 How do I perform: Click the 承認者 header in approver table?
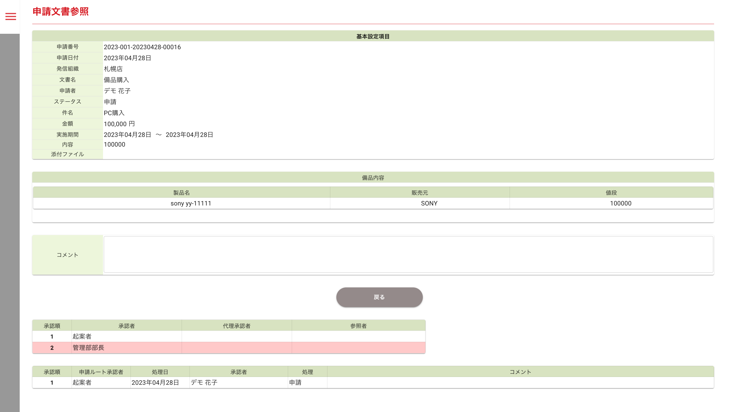click(127, 326)
